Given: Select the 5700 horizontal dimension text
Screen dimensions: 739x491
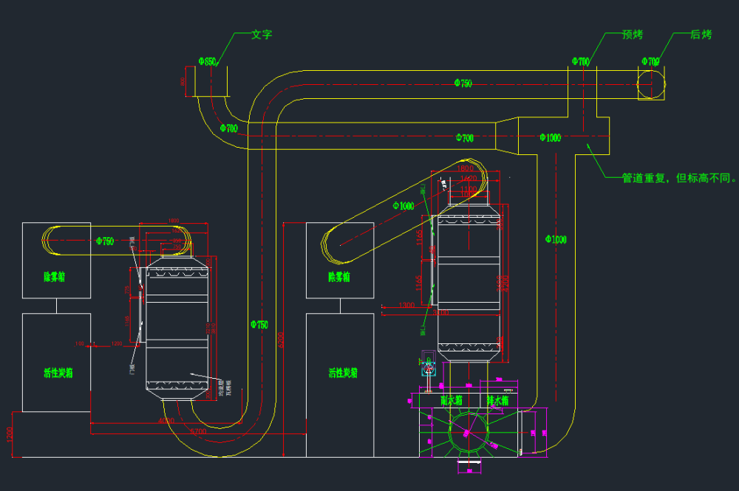Looking at the screenshot, I should [197, 430].
